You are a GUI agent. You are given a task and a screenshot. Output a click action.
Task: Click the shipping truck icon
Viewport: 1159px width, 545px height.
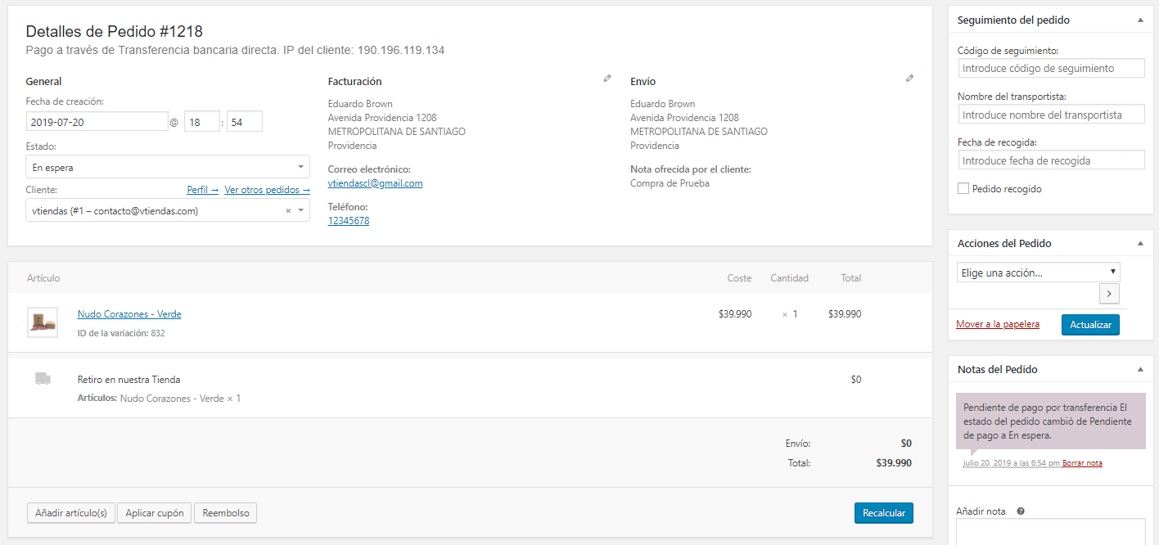tap(43, 379)
